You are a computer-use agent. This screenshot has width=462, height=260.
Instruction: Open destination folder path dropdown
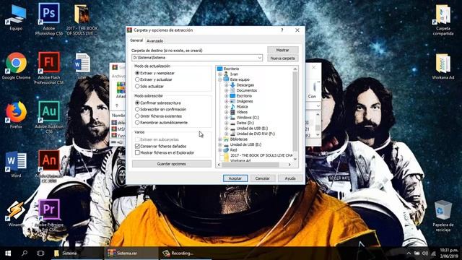260,58
